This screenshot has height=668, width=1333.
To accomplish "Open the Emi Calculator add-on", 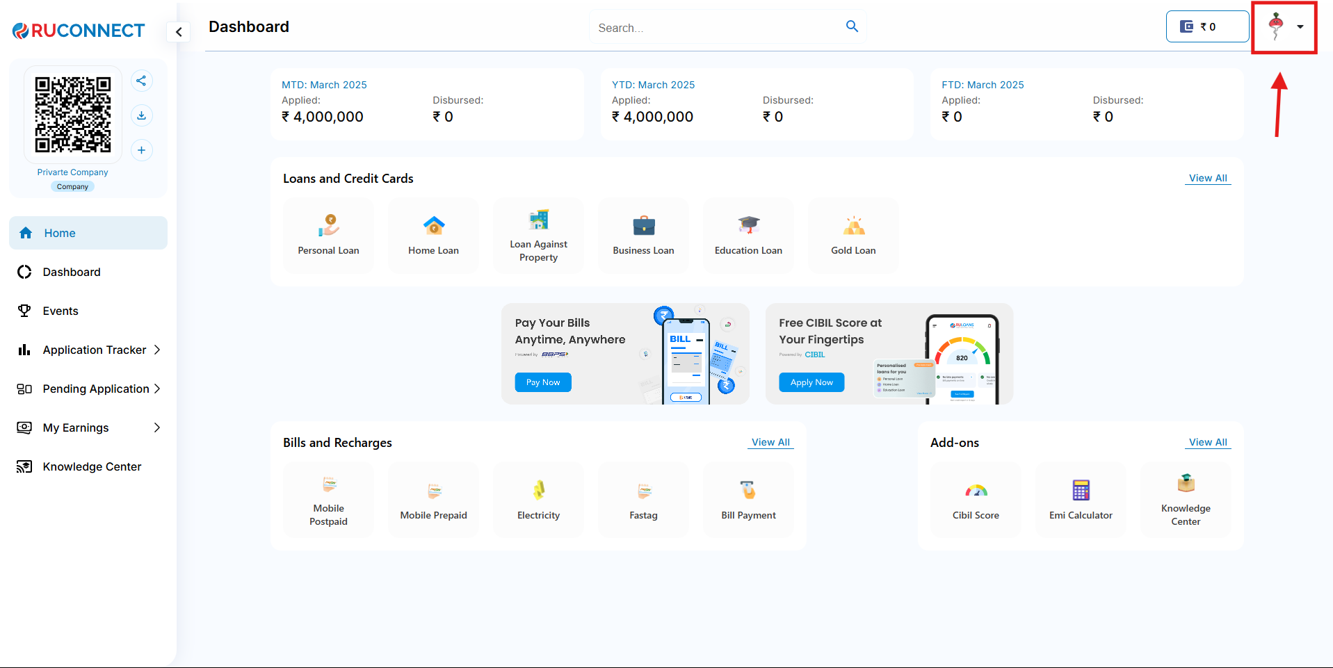I will point(1081,499).
